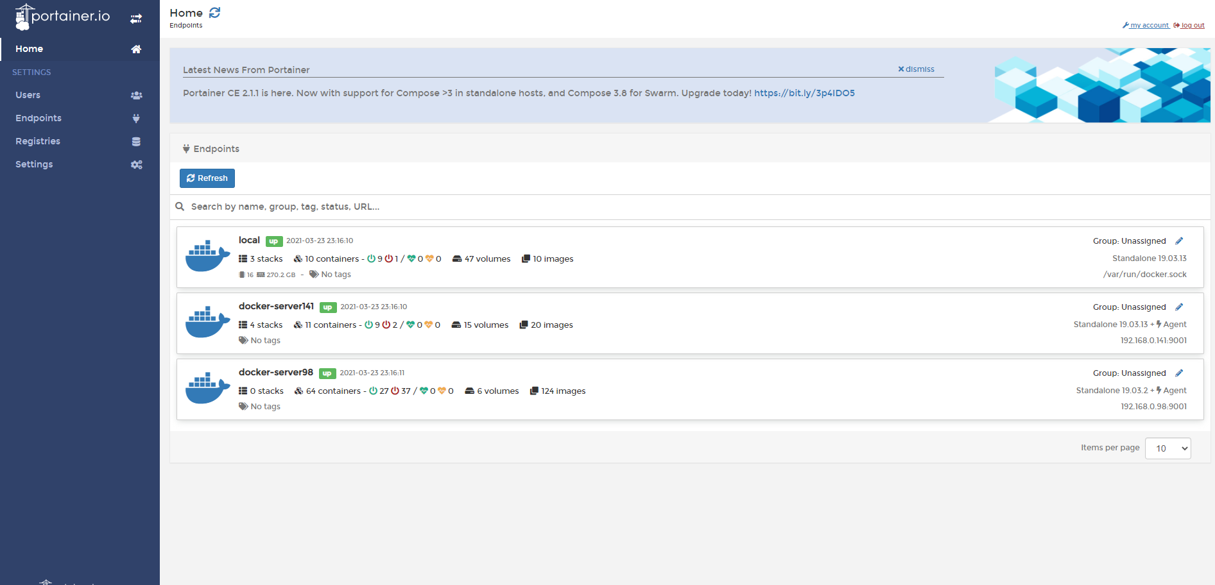Viewport: 1215px width, 585px height.
Task: Toggle the sidebar collapse arrows icon
Action: point(136,19)
